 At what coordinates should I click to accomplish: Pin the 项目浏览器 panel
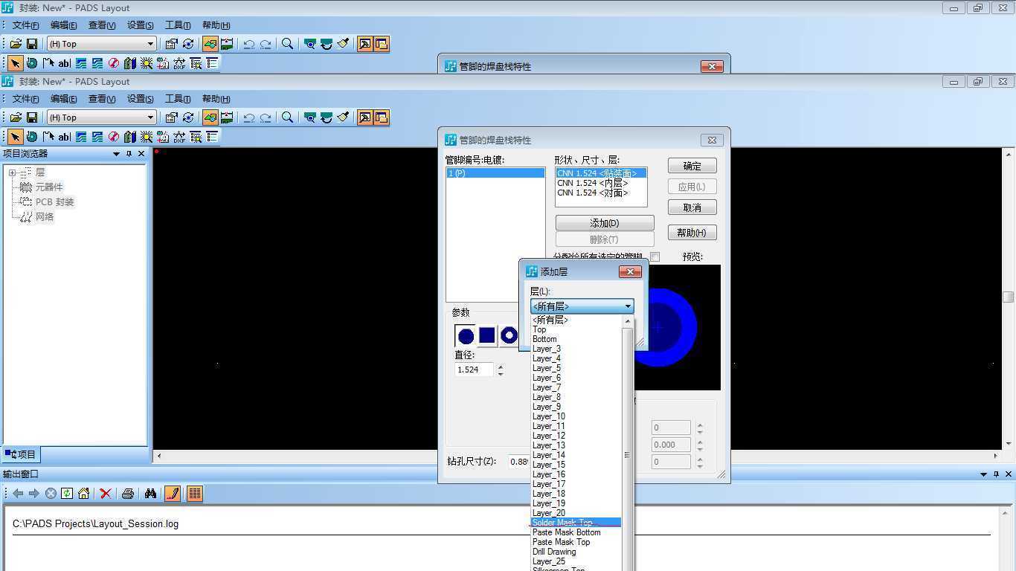129,154
